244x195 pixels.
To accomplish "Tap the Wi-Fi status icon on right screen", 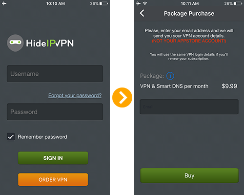I will click(x=145, y=3).
